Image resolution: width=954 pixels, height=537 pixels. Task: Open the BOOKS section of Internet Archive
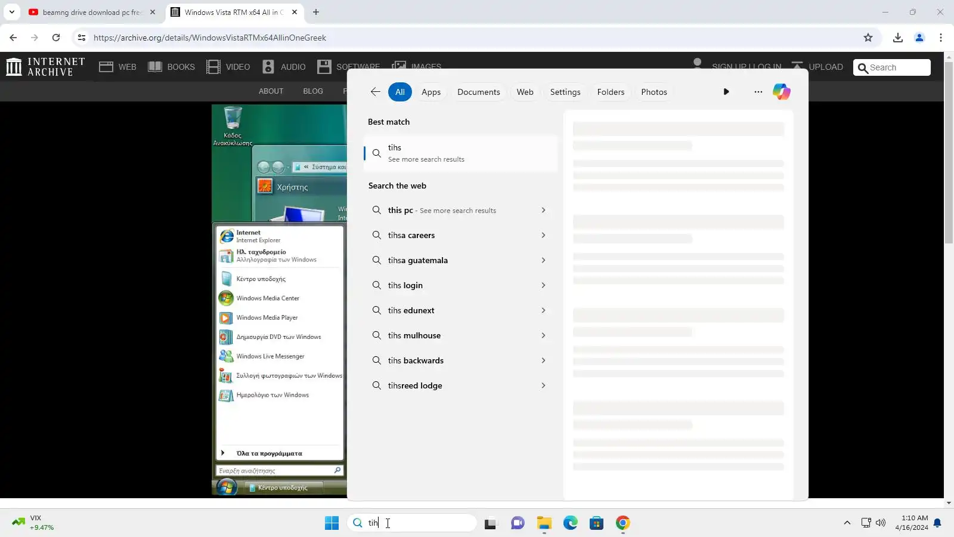[172, 67]
